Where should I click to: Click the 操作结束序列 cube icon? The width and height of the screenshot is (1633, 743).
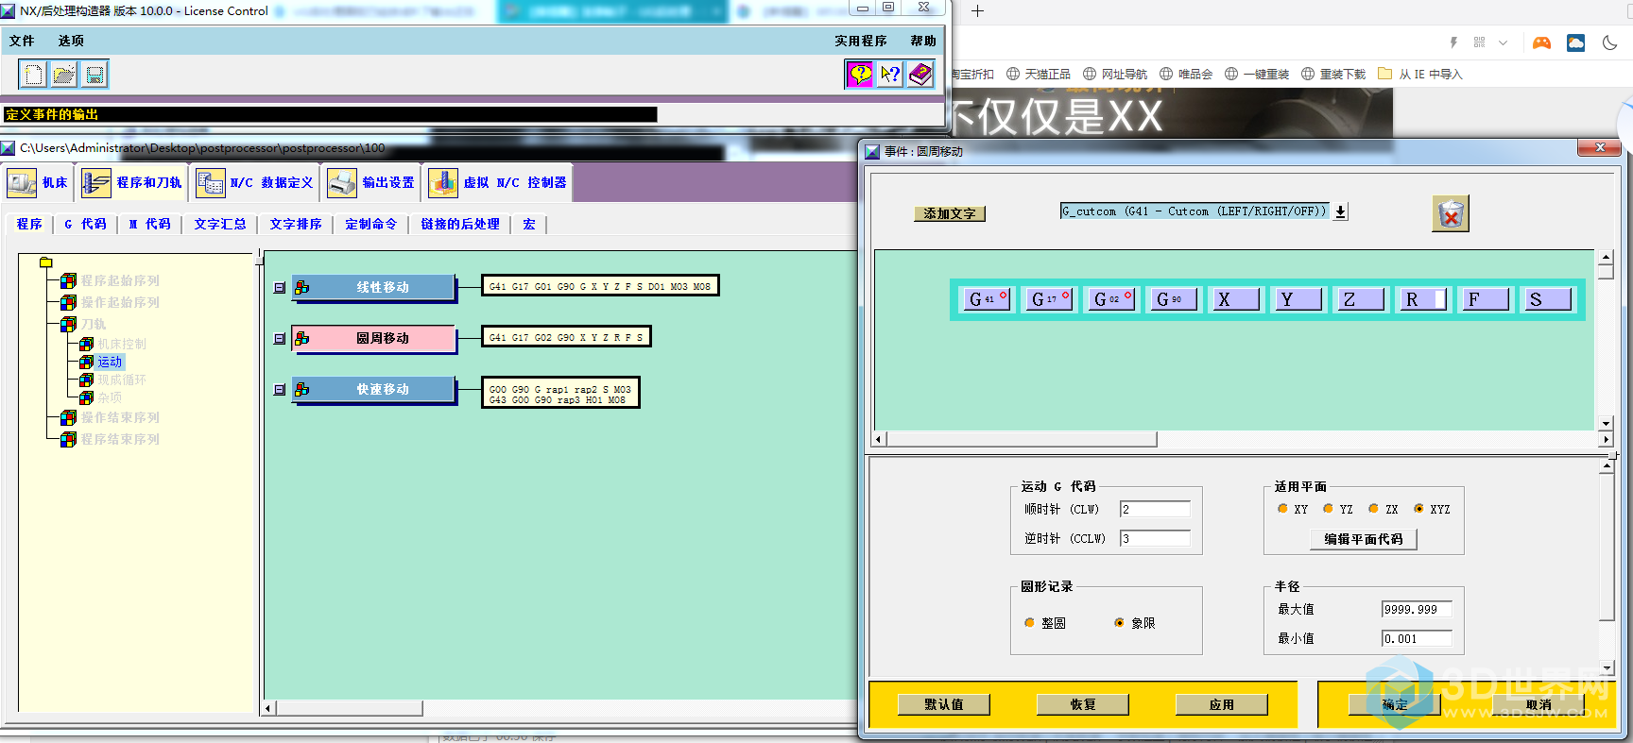[68, 417]
